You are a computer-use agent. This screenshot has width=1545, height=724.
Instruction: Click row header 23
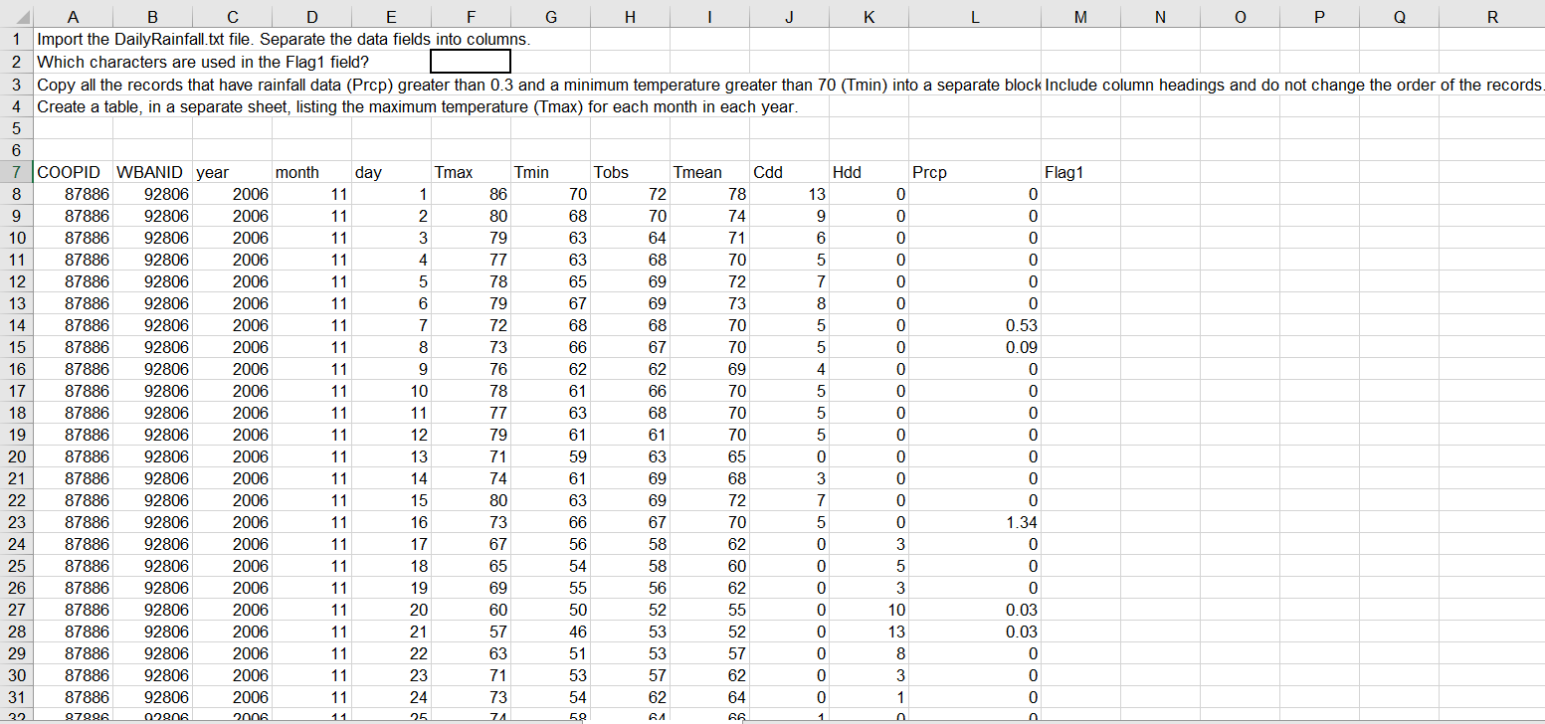click(x=16, y=522)
